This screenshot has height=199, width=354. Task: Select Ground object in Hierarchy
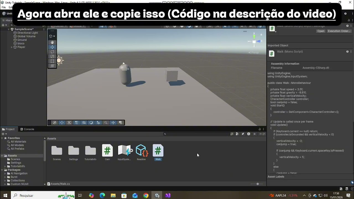coord(22,40)
